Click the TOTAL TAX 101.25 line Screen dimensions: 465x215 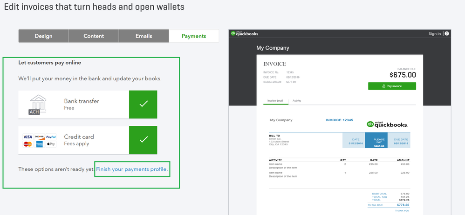[390, 197]
